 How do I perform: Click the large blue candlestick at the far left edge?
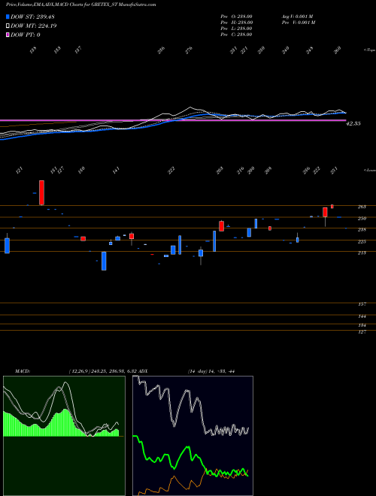(x=7, y=246)
